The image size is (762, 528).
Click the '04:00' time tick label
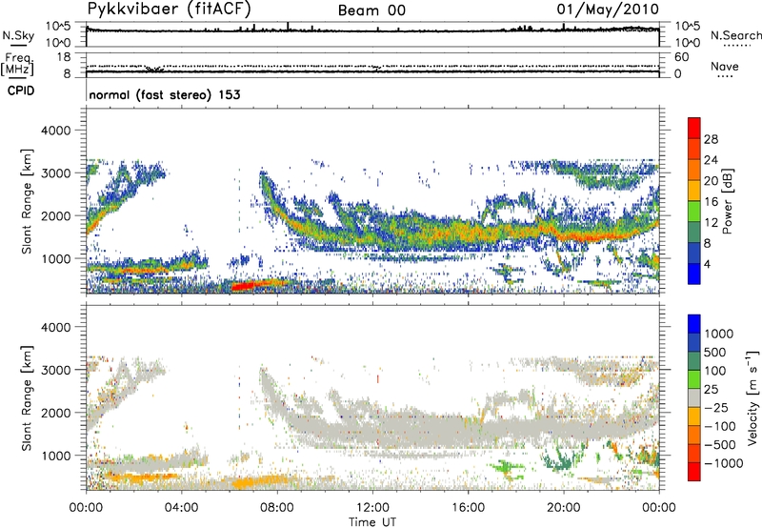click(182, 508)
